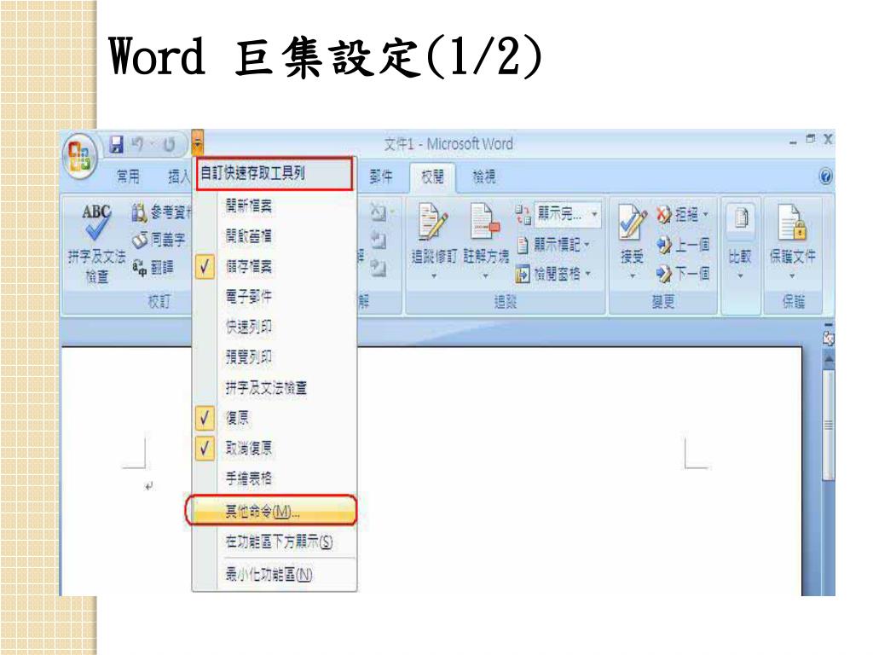Expand the 拒絕 dropdown arrow
This screenshot has height=655, width=873.
pyautogui.click(x=705, y=214)
